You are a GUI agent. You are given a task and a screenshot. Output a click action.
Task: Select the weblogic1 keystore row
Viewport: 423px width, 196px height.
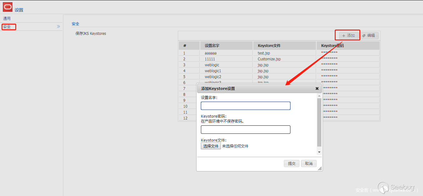(x=213, y=71)
